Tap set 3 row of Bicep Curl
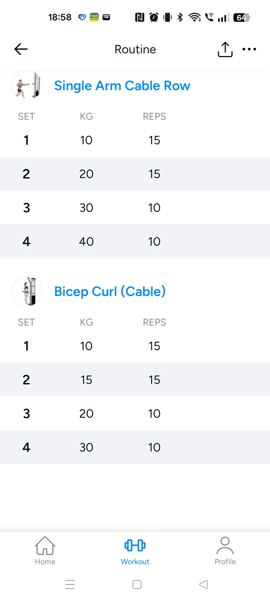Screen dimensions: 270x601 coord(135,413)
